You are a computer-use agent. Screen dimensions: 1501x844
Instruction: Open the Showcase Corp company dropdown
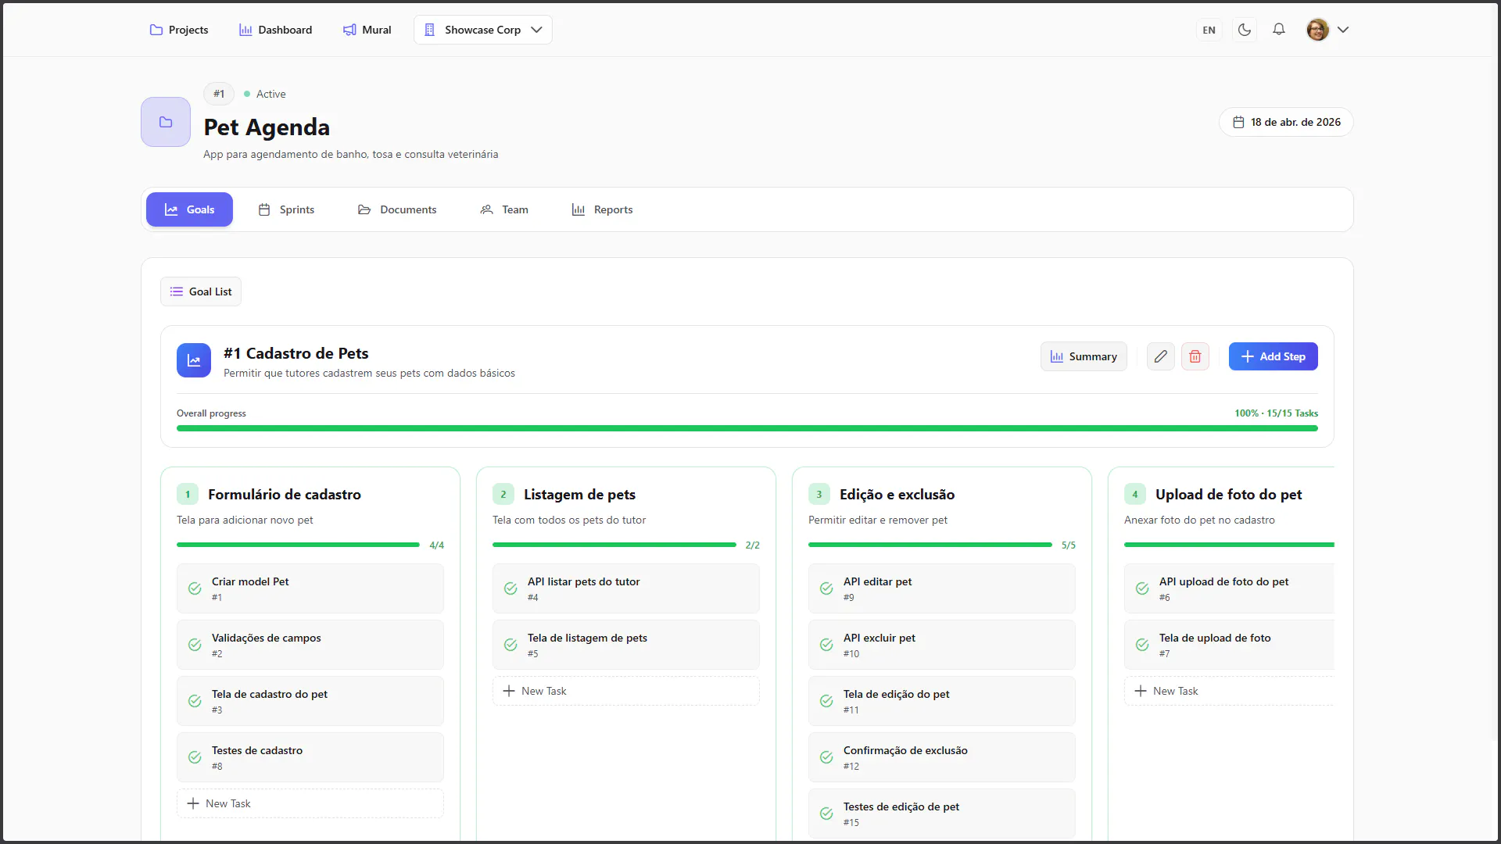pos(482,30)
